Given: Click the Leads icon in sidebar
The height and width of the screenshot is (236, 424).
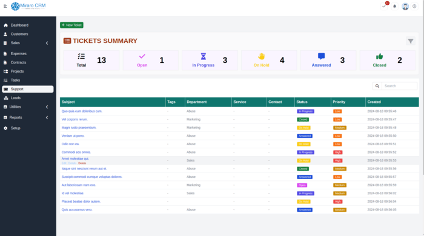Looking at the screenshot, I should click(5, 98).
